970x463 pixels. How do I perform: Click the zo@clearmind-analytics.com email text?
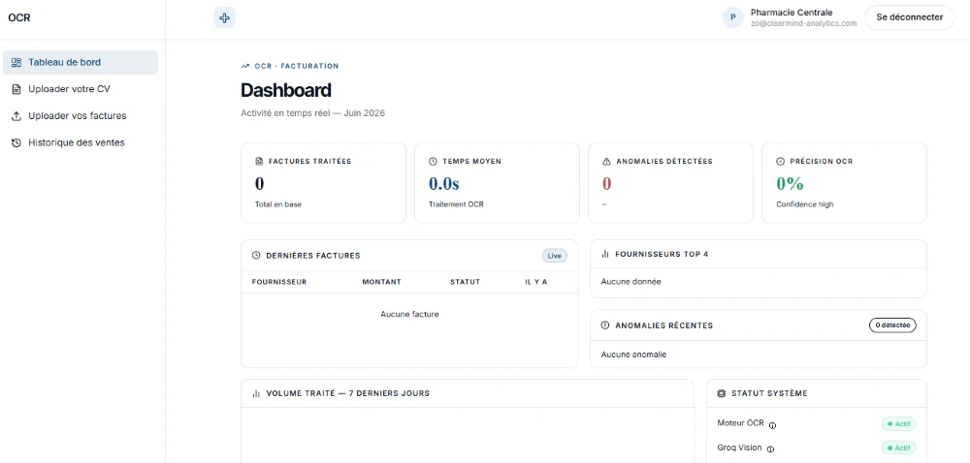(803, 23)
